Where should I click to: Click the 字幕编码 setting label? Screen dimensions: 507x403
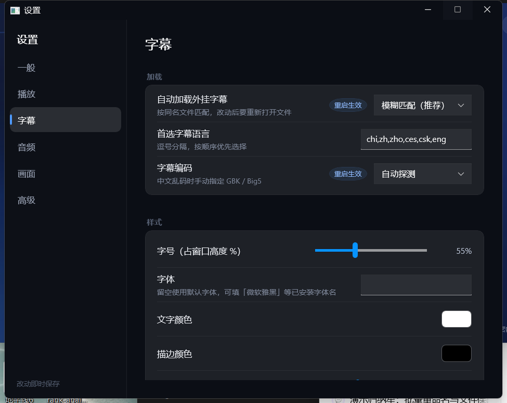(x=175, y=168)
